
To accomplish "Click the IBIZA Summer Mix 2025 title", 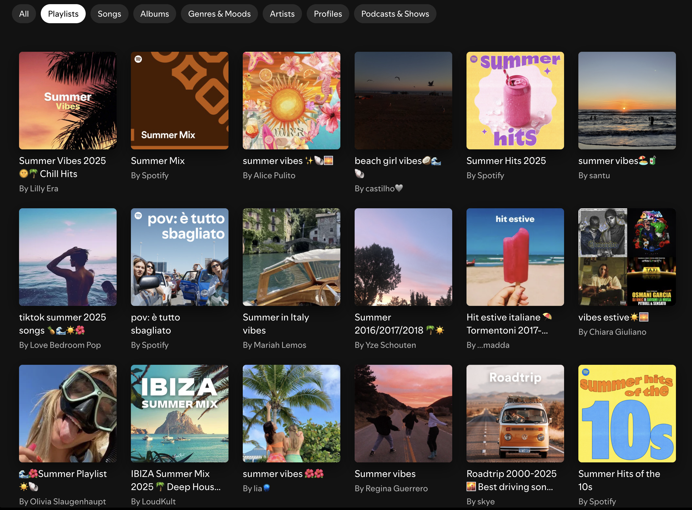I will click(176, 480).
